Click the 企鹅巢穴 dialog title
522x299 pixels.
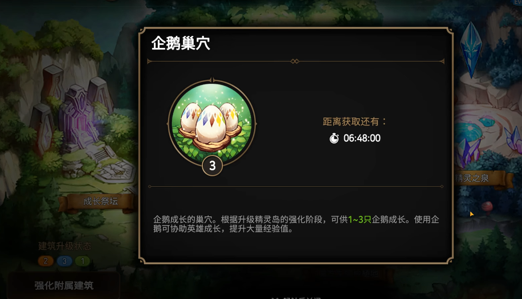point(181,43)
